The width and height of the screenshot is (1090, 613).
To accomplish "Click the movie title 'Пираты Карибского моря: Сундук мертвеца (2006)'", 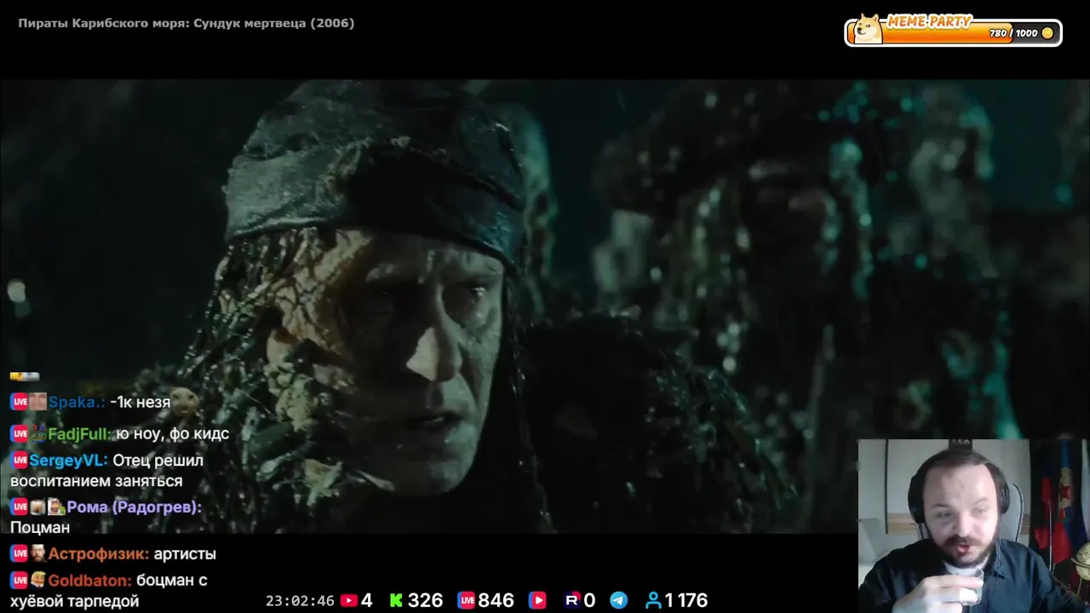I will (x=186, y=24).
